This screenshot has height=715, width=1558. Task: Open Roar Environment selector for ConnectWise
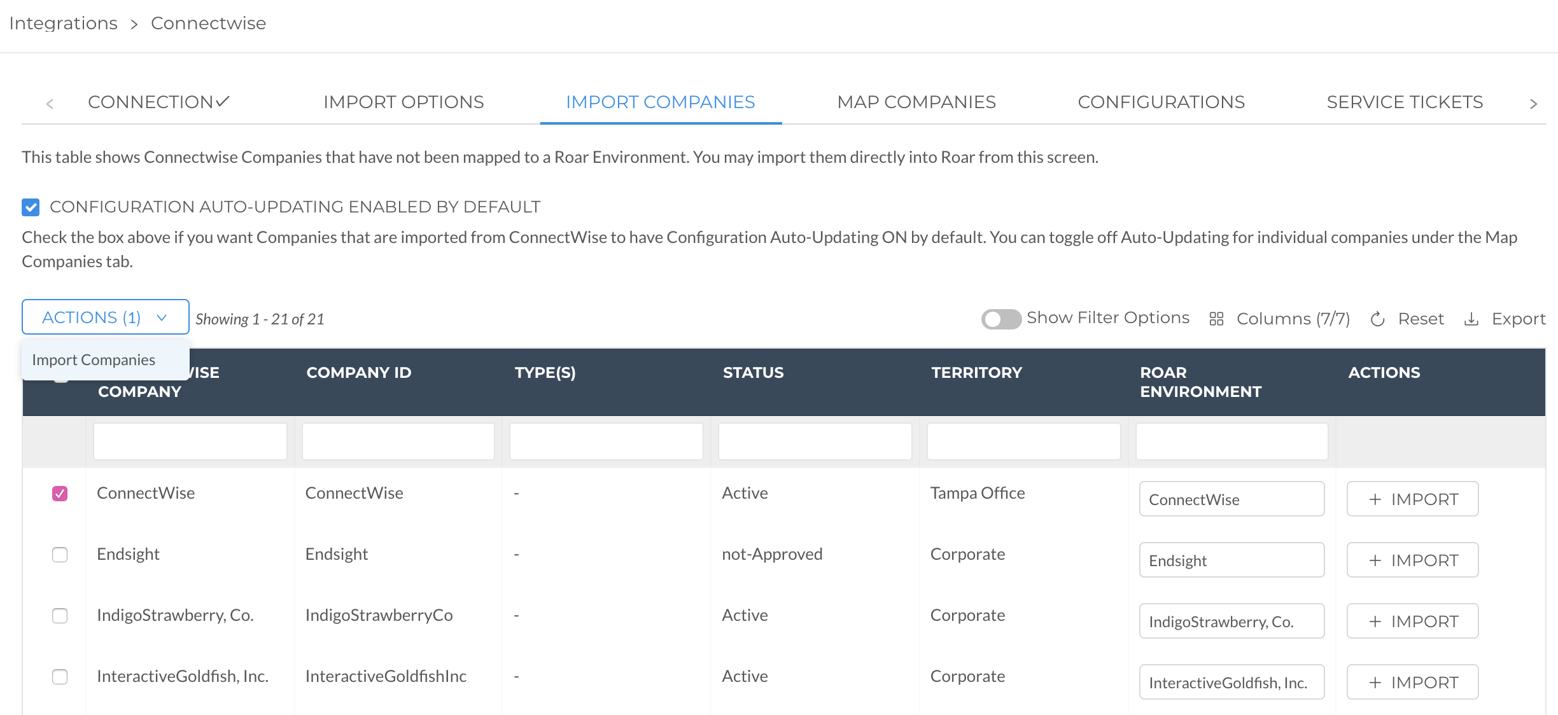click(x=1231, y=499)
